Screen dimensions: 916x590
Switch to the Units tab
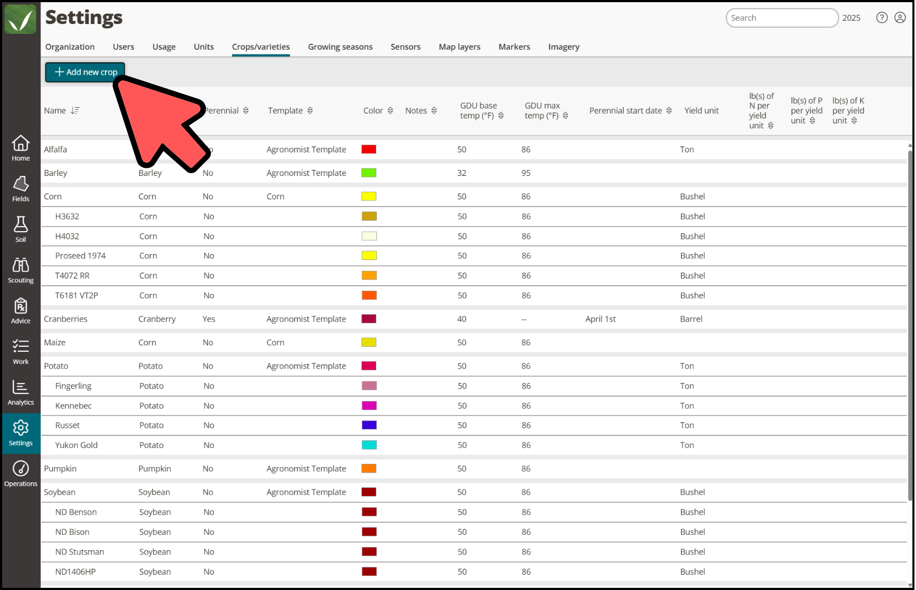pos(204,47)
